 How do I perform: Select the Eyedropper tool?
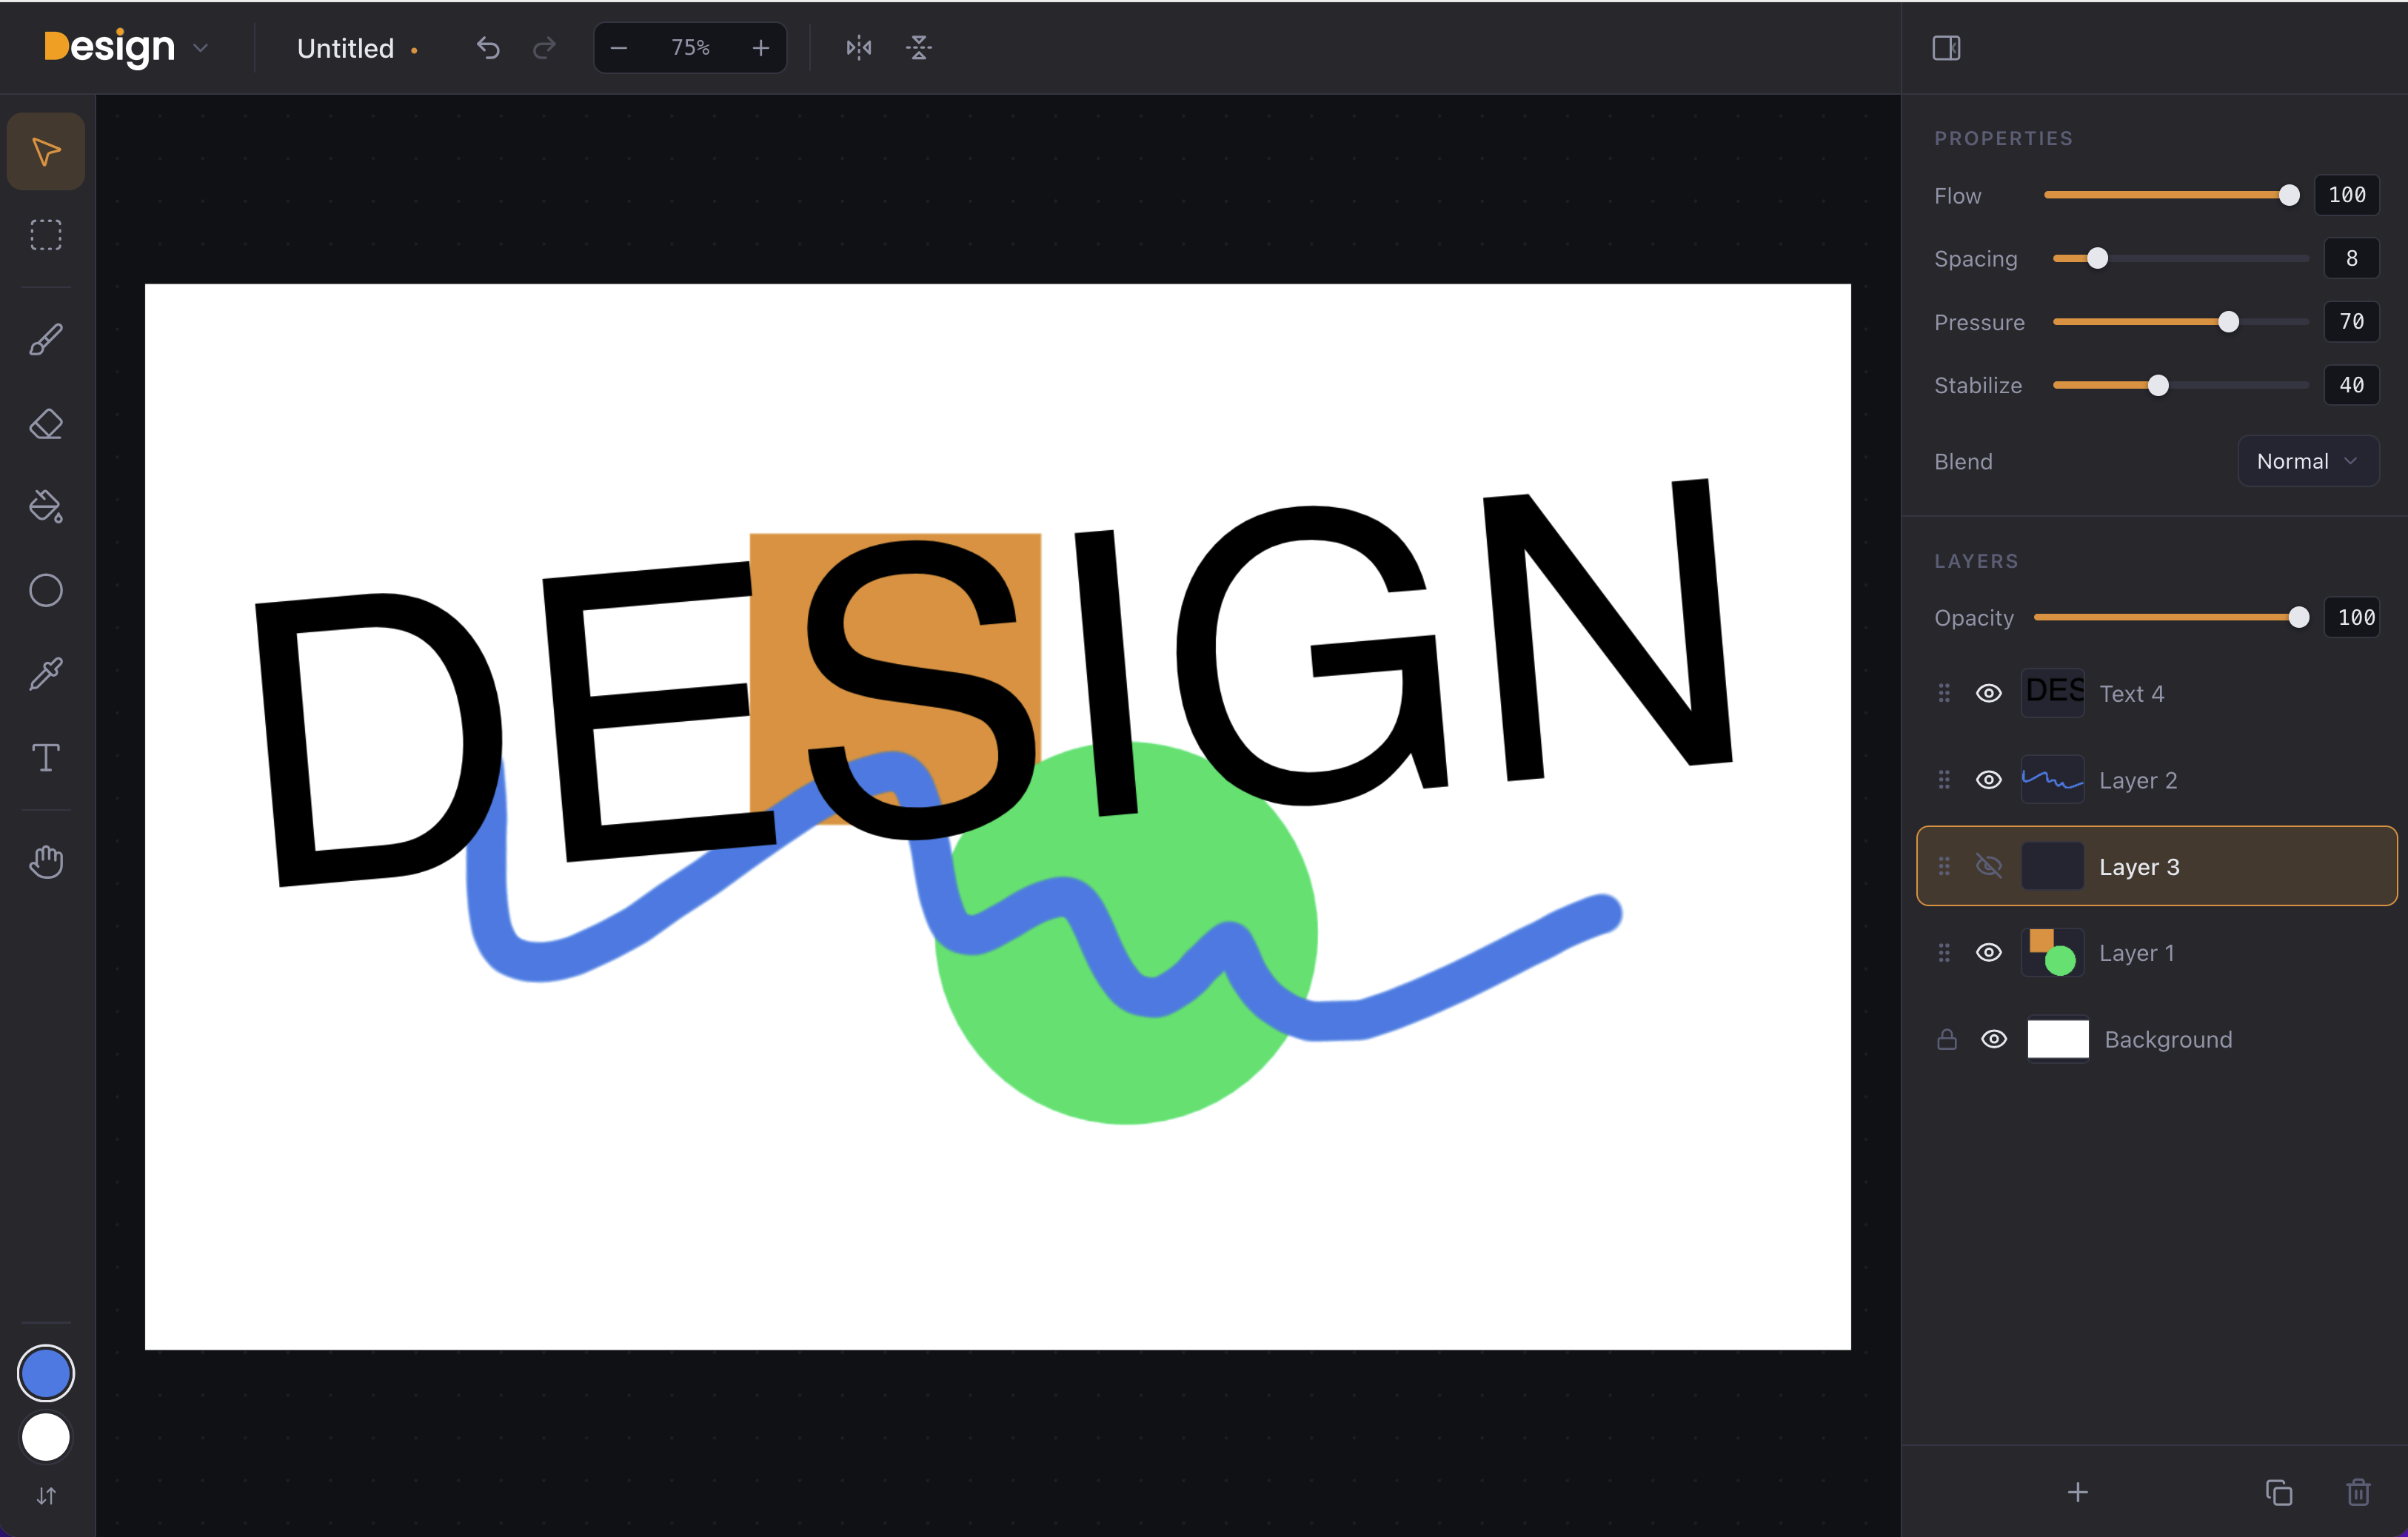point(46,674)
